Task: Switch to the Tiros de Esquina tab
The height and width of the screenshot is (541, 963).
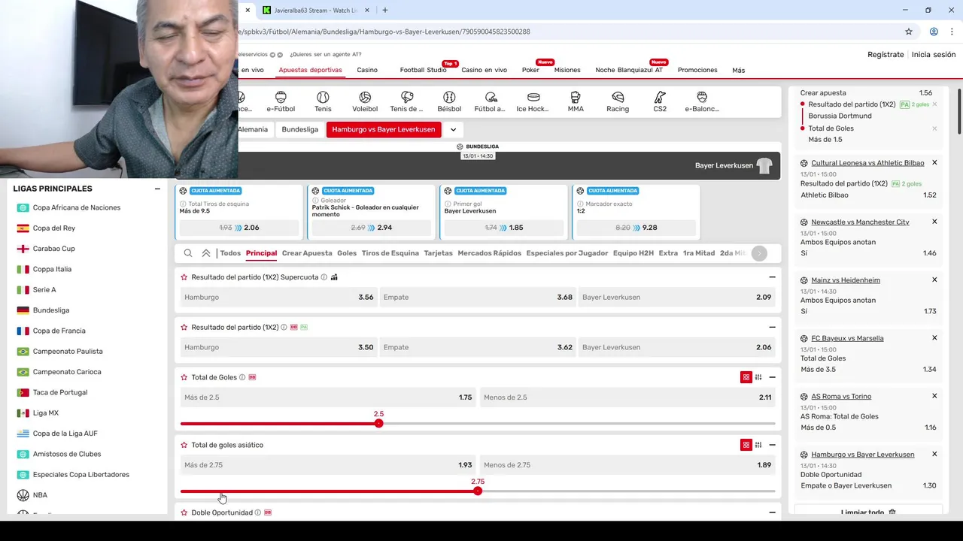Action: [x=390, y=253]
